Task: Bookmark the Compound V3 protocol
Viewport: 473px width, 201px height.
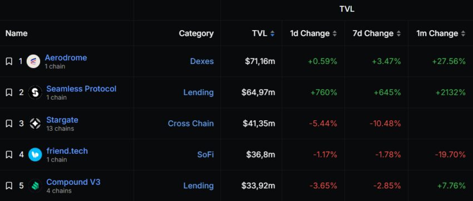Action: point(9,185)
